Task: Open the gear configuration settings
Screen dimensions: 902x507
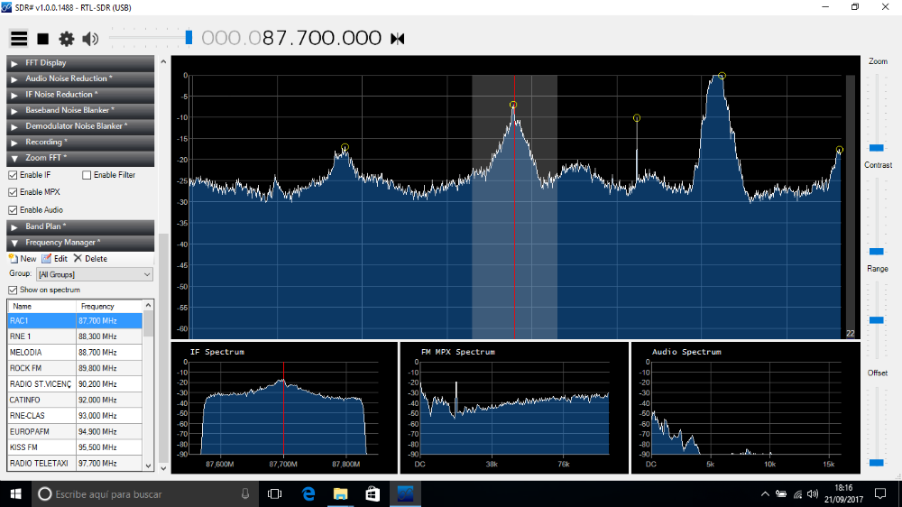Action: click(x=66, y=39)
